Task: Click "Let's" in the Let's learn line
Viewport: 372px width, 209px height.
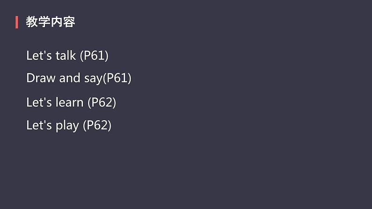Action: click(x=39, y=102)
